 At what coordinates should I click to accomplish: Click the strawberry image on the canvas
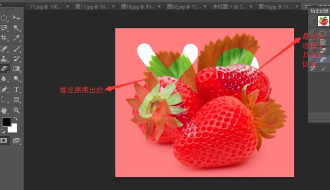click(x=205, y=103)
